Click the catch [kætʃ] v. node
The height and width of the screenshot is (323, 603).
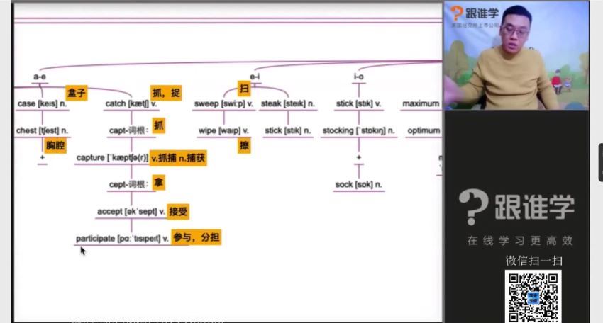point(131,104)
